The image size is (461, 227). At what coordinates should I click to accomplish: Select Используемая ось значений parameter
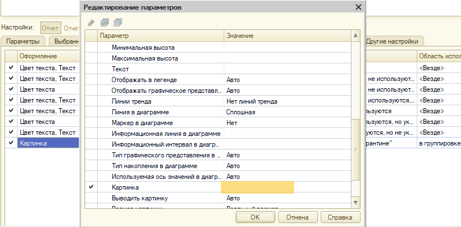166,177
